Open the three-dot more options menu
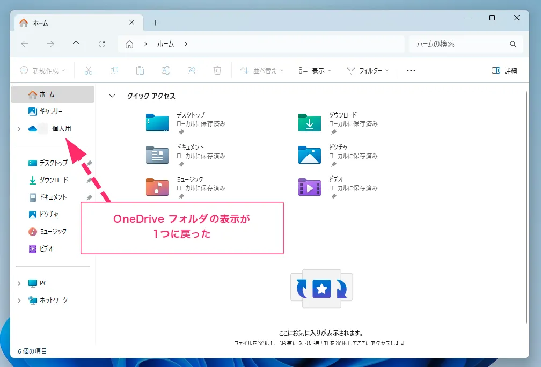This screenshot has width=541, height=367. coord(411,71)
